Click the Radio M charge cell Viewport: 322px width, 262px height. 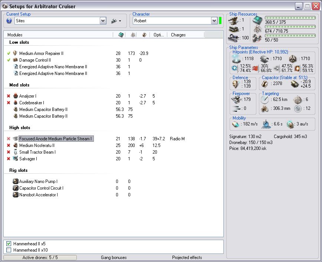[177, 139]
